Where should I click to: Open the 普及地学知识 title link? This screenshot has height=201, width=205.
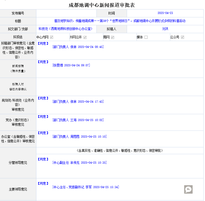pyautogui.click(x=120, y=21)
